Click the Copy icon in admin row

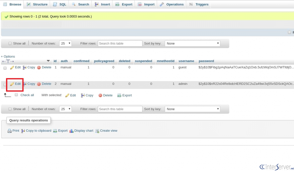coord(25,84)
